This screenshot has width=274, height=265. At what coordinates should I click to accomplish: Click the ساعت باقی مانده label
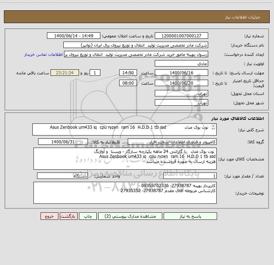click(33, 73)
